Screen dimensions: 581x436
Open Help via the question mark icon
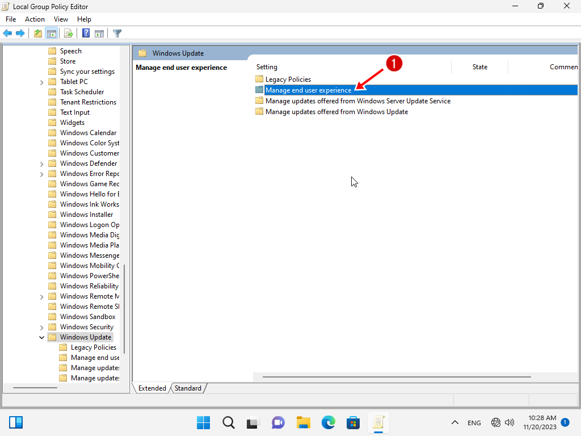pyautogui.click(x=86, y=33)
